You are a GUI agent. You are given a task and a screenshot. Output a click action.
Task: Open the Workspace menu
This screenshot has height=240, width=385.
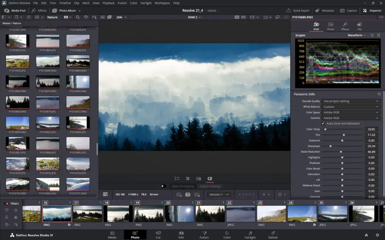pyautogui.click(x=162, y=3)
